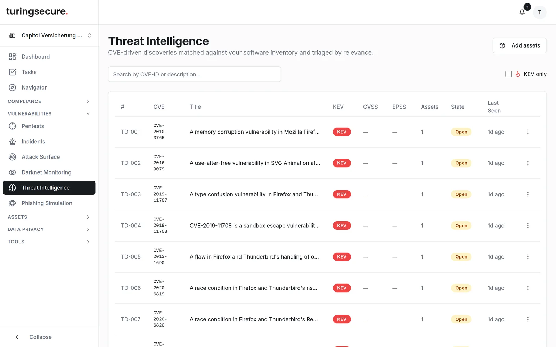Viewport: 556px width, 347px height.
Task: Click the Open state badge on TD-002
Action: (x=461, y=163)
